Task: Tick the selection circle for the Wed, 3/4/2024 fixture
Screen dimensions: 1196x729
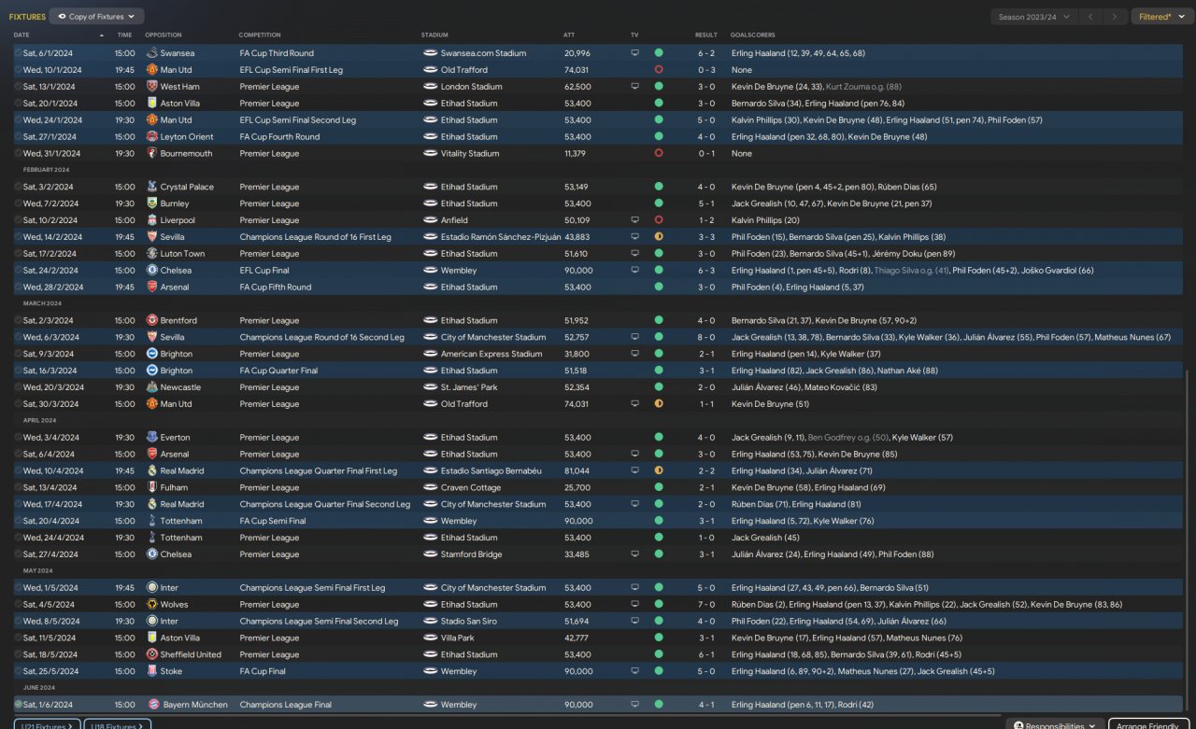Action: click(18, 438)
